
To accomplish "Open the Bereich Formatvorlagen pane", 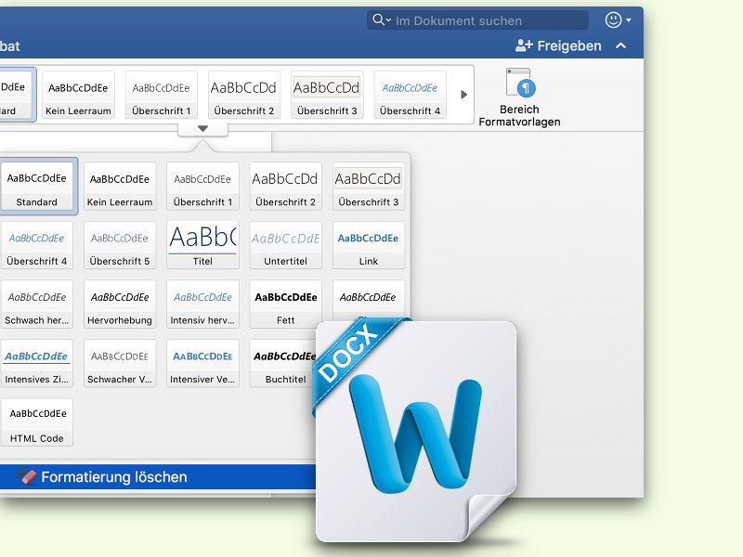I will pyautogui.click(x=519, y=97).
